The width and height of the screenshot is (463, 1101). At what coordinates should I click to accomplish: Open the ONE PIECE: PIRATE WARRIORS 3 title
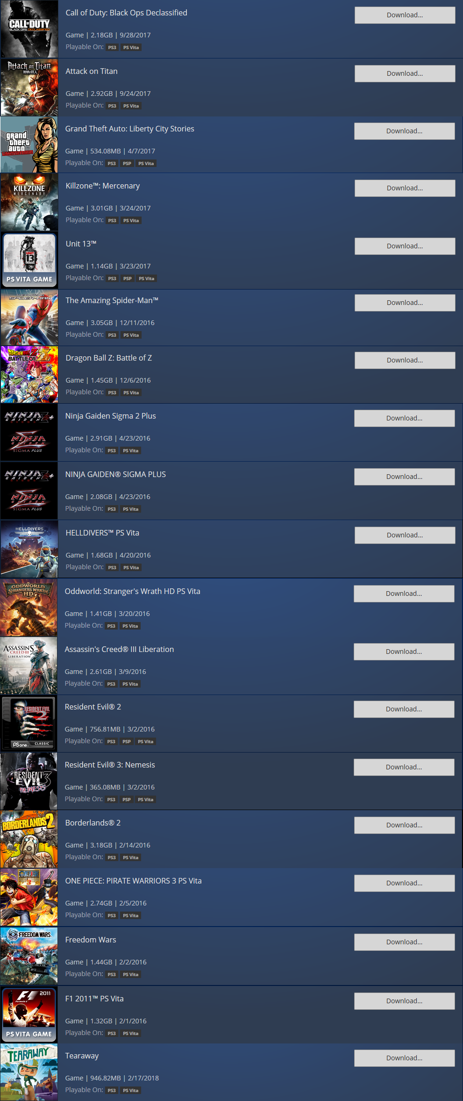click(134, 881)
